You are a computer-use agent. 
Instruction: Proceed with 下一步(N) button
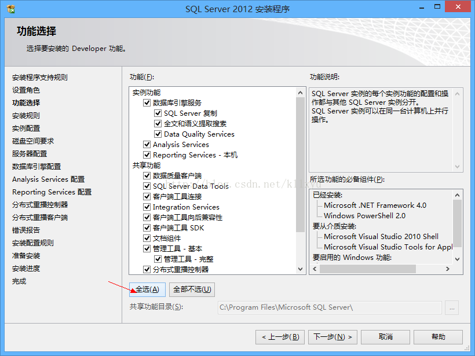pos(332,337)
